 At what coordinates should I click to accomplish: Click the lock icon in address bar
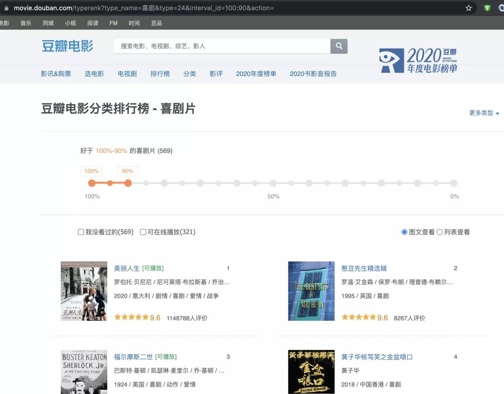[x=6, y=8]
